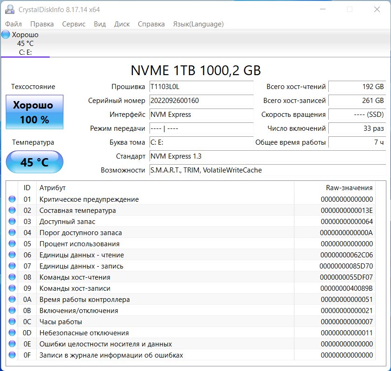Click the volume letter field C: E:

(x=202, y=142)
